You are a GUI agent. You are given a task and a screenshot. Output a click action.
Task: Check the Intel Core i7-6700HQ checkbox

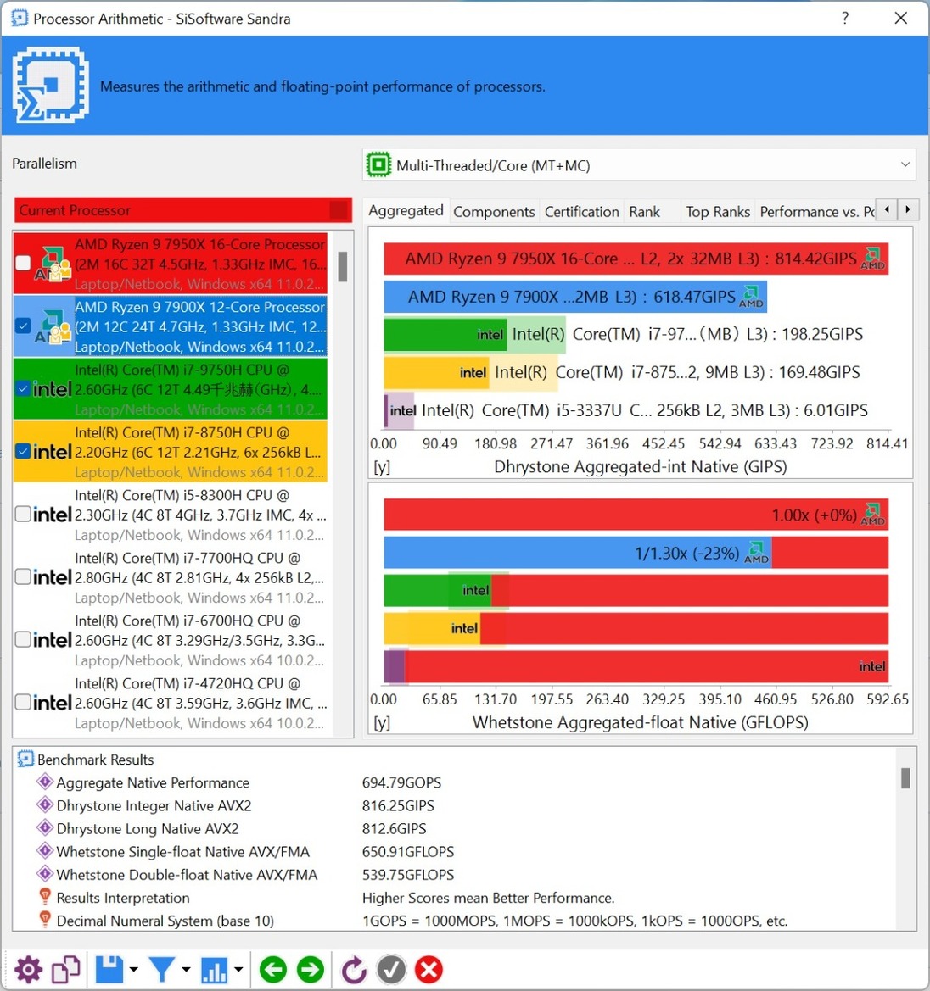click(23, 639)
